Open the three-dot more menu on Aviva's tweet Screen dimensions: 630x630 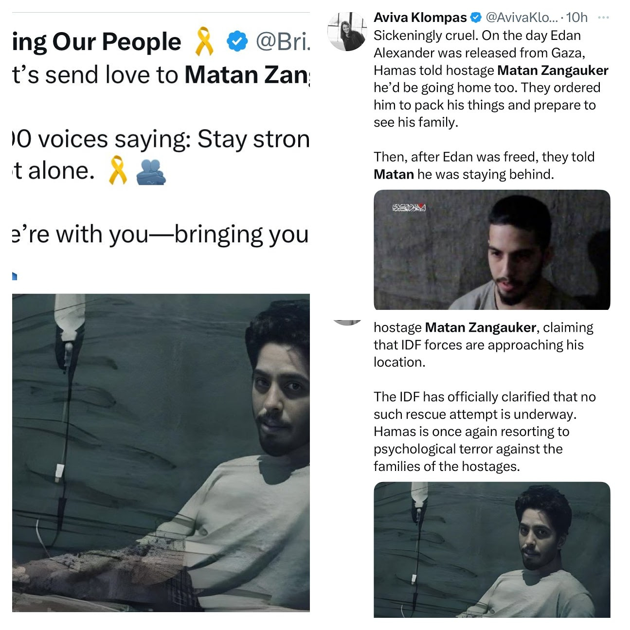603,18
